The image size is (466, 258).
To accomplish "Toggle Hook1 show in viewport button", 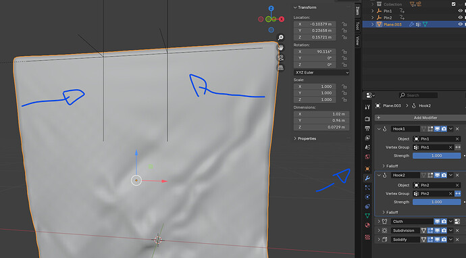I will pos(437,129).
